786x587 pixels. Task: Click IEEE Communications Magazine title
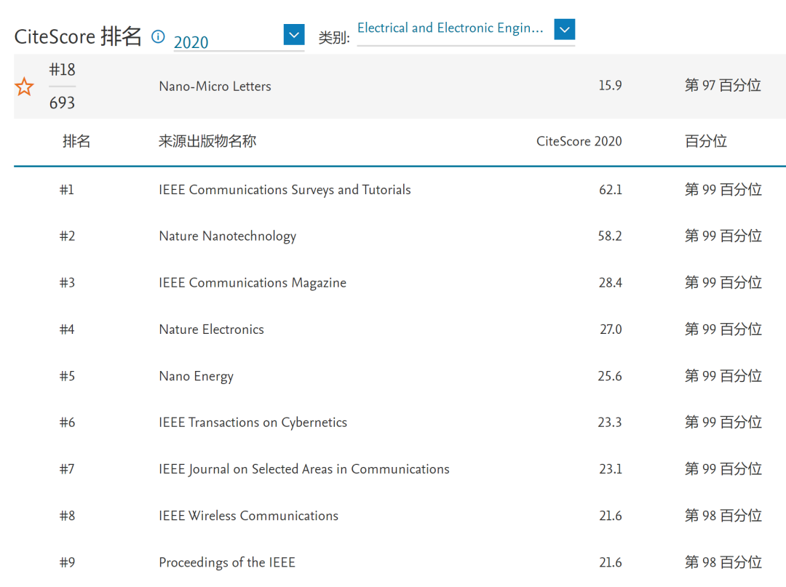click(x=253, y=282)
